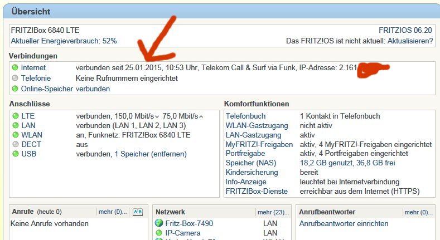Click Aktualisieren? to update FRITZ!OS
The image size is (440, 240).
[x=410, y=41]
